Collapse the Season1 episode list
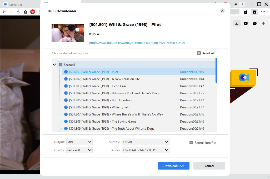The width and height of the screenshot is (270, 179). point(54,65)
